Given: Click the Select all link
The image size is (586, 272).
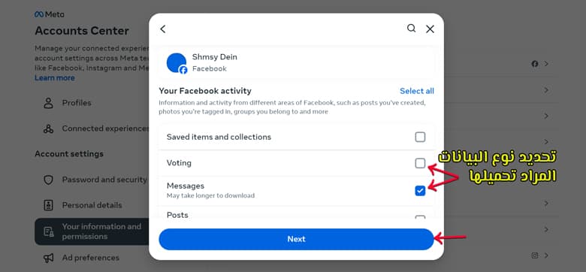Looking at the screenshot, I should [417, 91].
